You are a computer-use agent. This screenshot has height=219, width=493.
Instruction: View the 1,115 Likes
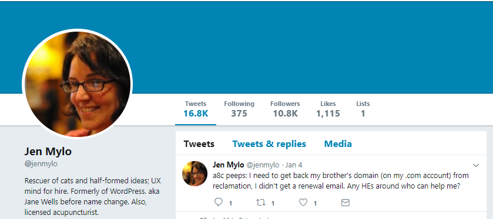coord(328,109)
